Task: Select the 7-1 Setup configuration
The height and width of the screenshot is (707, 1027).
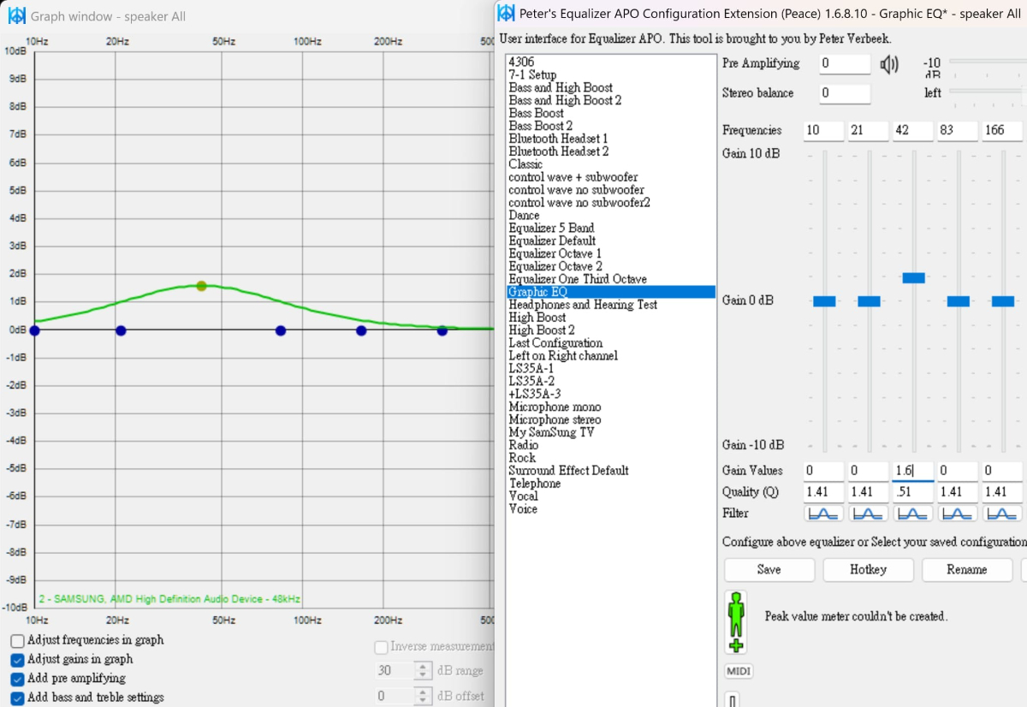Action: pyautogui.click(x=532, y=74)
